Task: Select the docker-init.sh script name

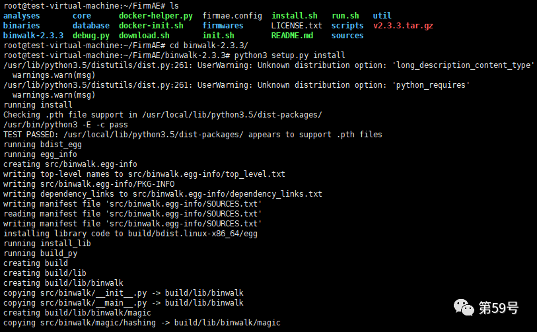Action: click(151, 26)
